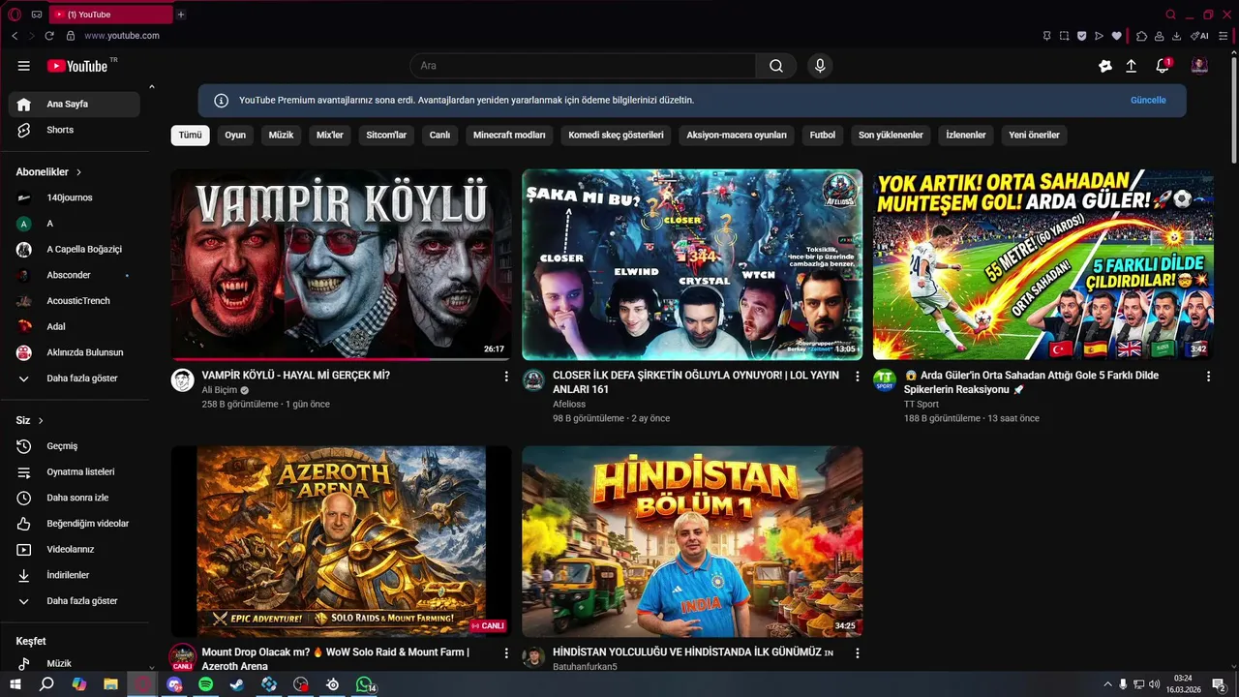Open İndirilenler downloads in sidebar
This screenshot has height=697, width=1239.
pos(75,575)
